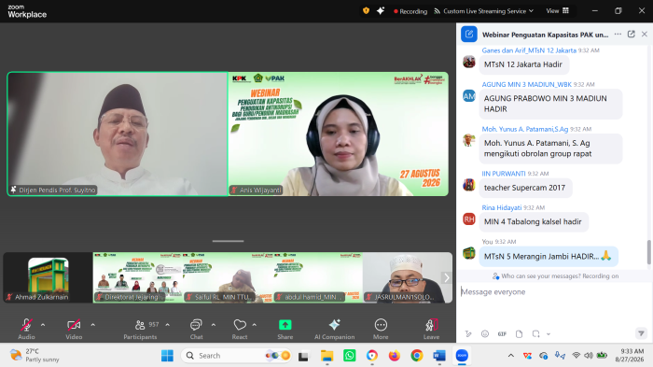Open Firefox from the taskbar
653x367 pixels.
click(394, 356)
